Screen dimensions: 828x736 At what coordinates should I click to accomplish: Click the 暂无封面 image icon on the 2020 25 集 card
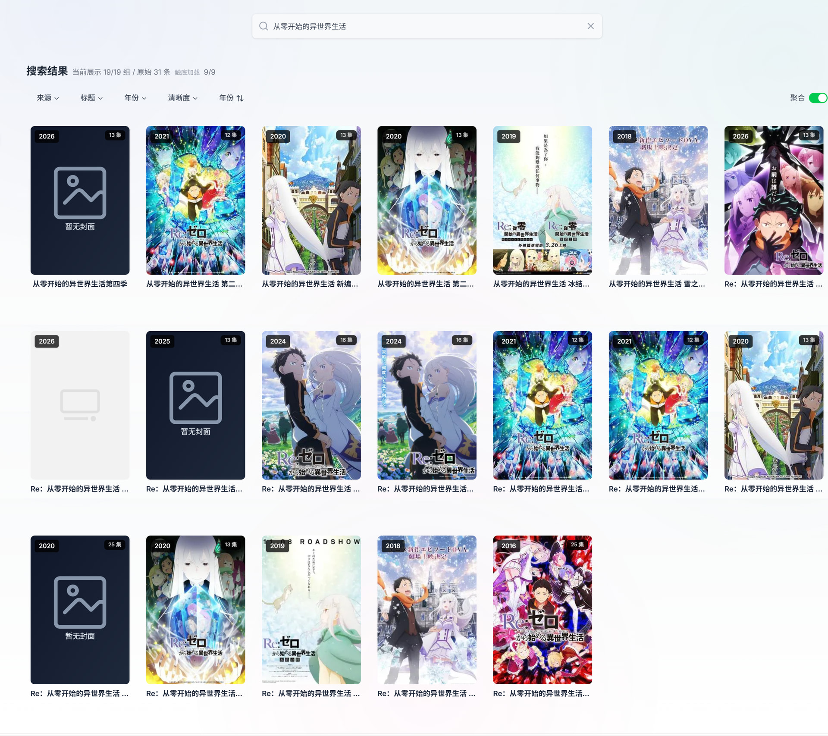point(80,602)
